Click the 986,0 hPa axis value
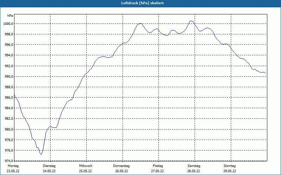 pyautogui.click(x=8, y=98)
